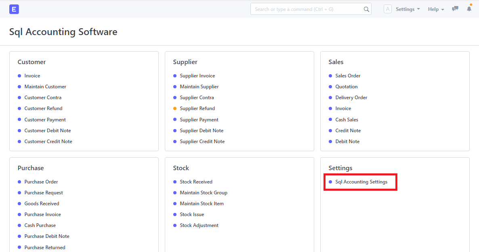Click the blue dot beside Stock Received

click(175, 182)
